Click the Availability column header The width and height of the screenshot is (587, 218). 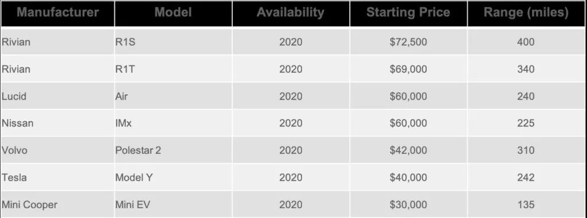pyautogui.click(x=291, y=14)
